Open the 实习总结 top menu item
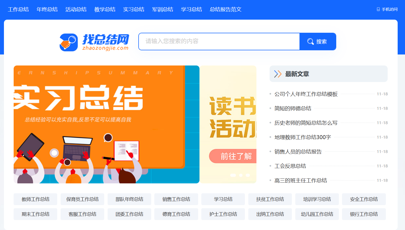This screenshot has width=405, height=230. pyautogui.click(x=134, y=9)
